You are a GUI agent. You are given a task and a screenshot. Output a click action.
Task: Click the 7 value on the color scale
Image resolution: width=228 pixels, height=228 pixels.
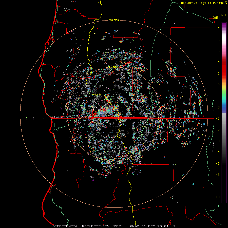(x=219, y=28)
